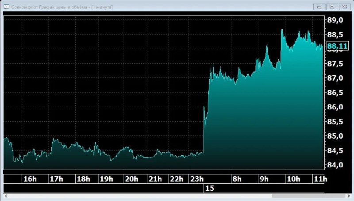354x201 pixels.
Task: Click the 84,5 price axis label
Action: (335, 151)
